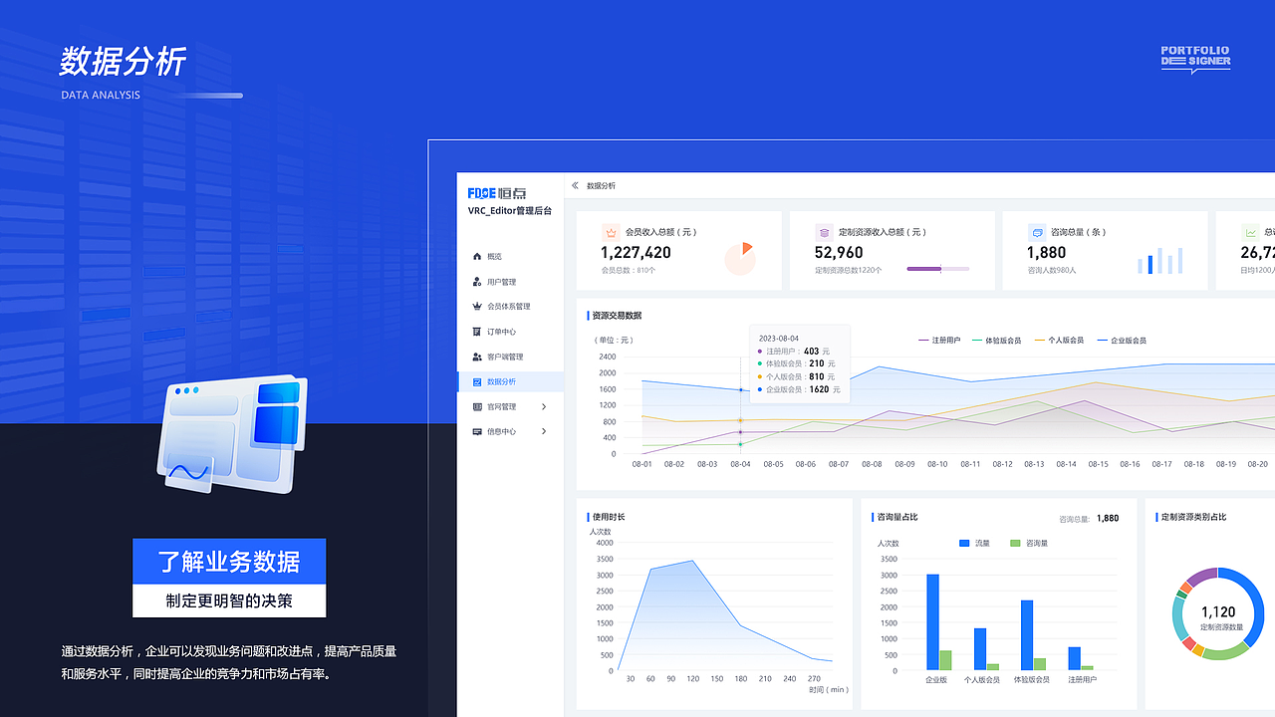Viewport: 1275px width, 717px height.
Task: Click the peak of 使用时长 area chart
Action: [692, 561]
